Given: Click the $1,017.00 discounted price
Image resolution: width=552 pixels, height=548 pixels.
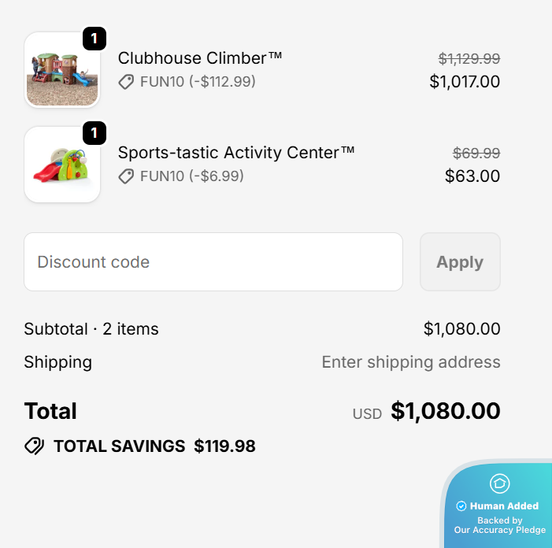Looking at the screenshot, I should 465,81.
